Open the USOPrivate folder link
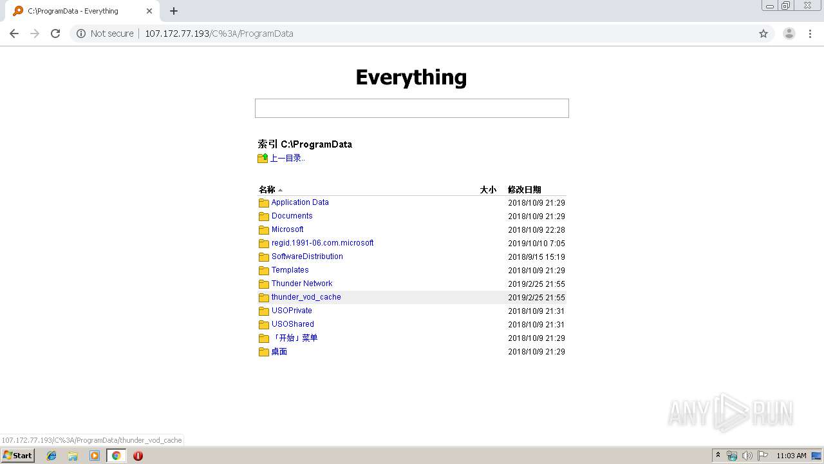Screen dimensions: 824x464 click(292, 311)
